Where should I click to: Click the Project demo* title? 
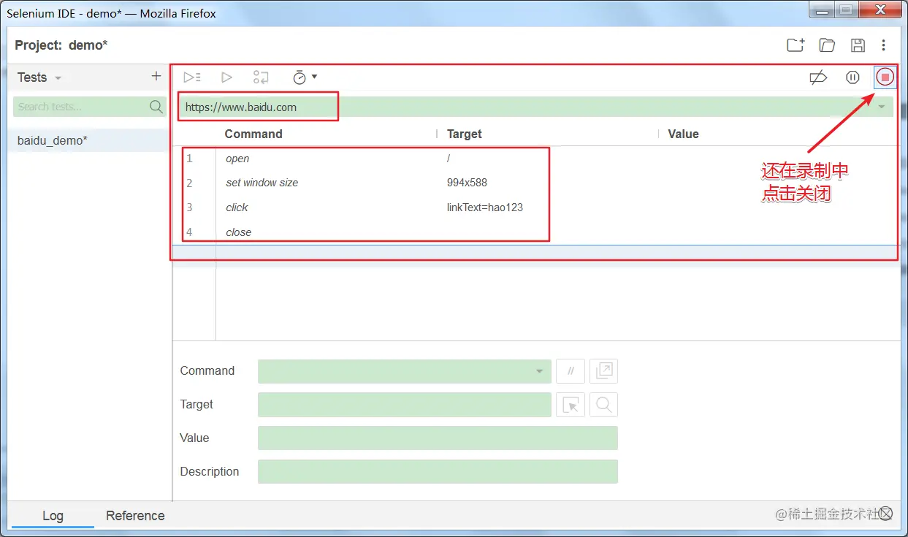tap(61, 45)
